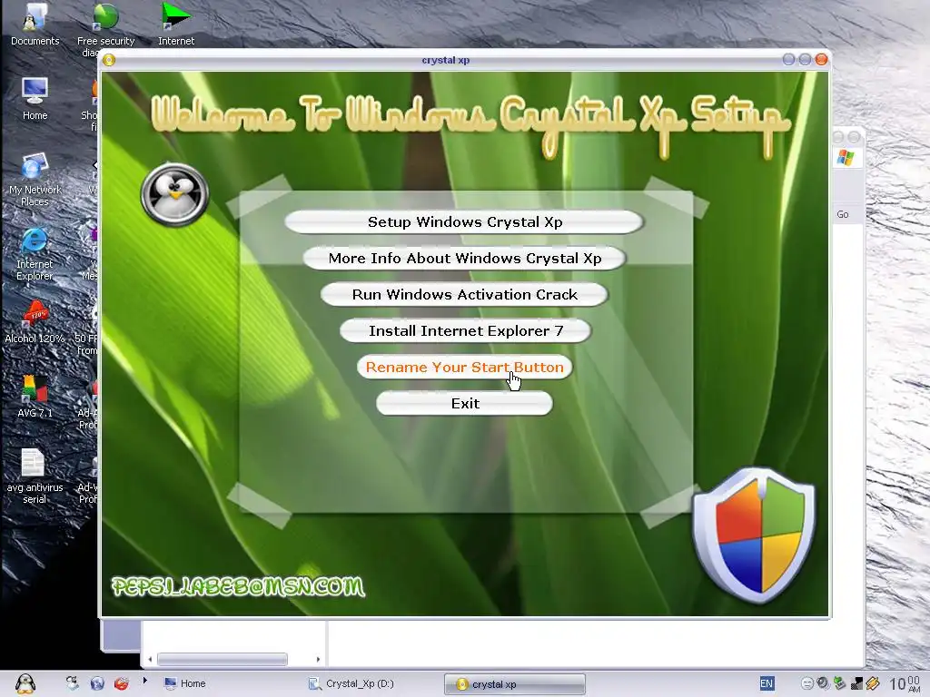Select the AVG 7.1 desktop icon

pyautogui.click(x=35, y=397)
